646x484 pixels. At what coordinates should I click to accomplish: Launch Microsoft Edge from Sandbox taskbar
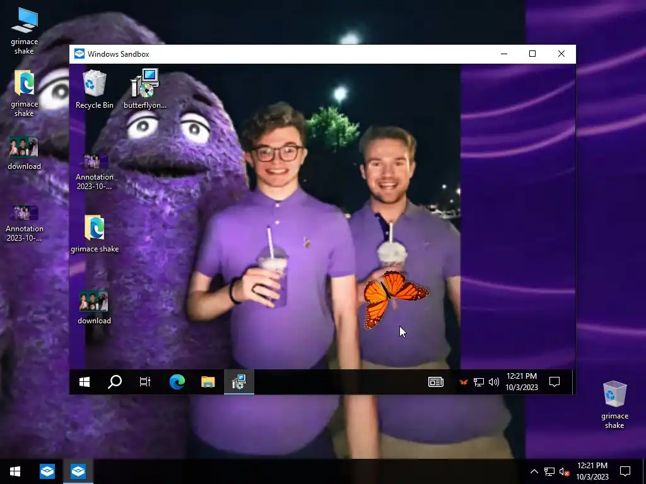pyautogui.click(x=177, y=382)
